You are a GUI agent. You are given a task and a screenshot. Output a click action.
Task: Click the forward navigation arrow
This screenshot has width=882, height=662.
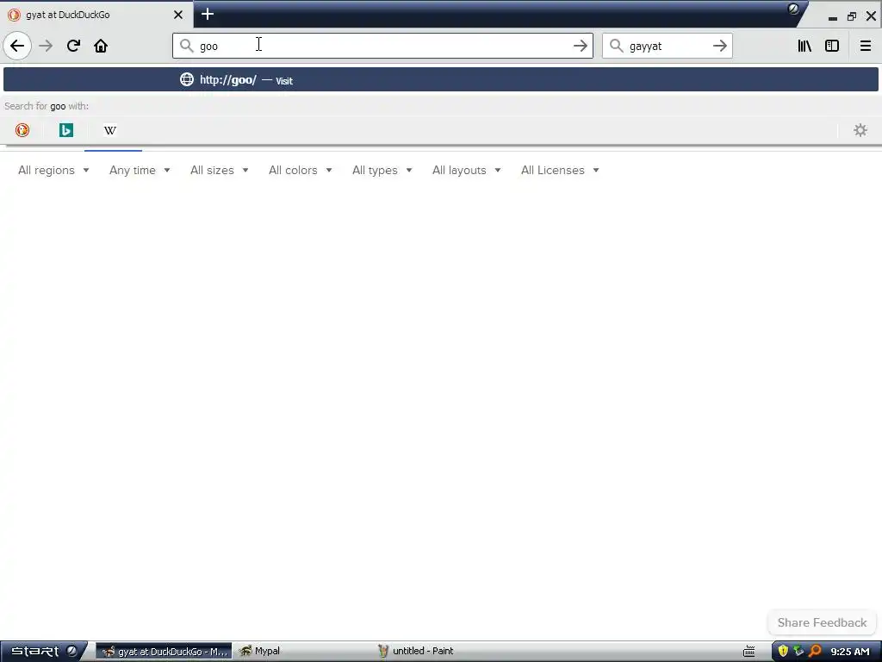pos(46,46)
